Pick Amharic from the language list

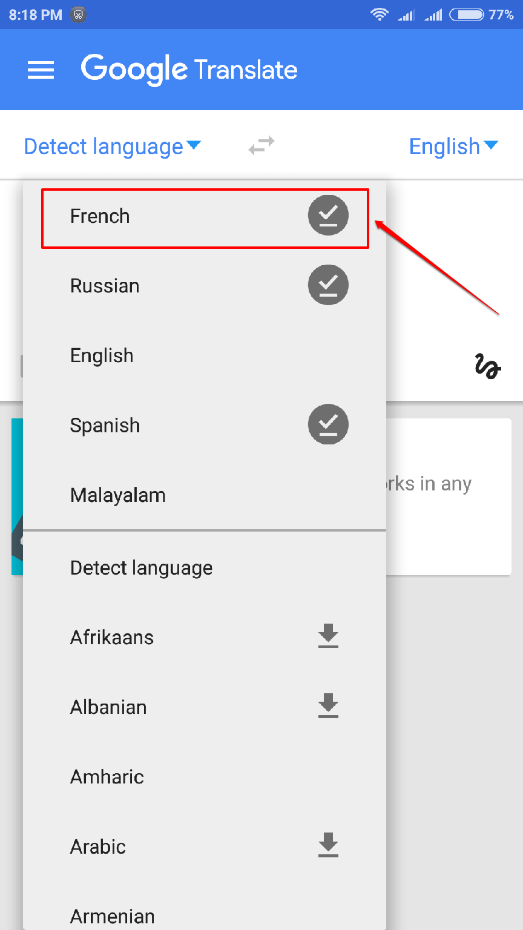[x=205, y=777]
